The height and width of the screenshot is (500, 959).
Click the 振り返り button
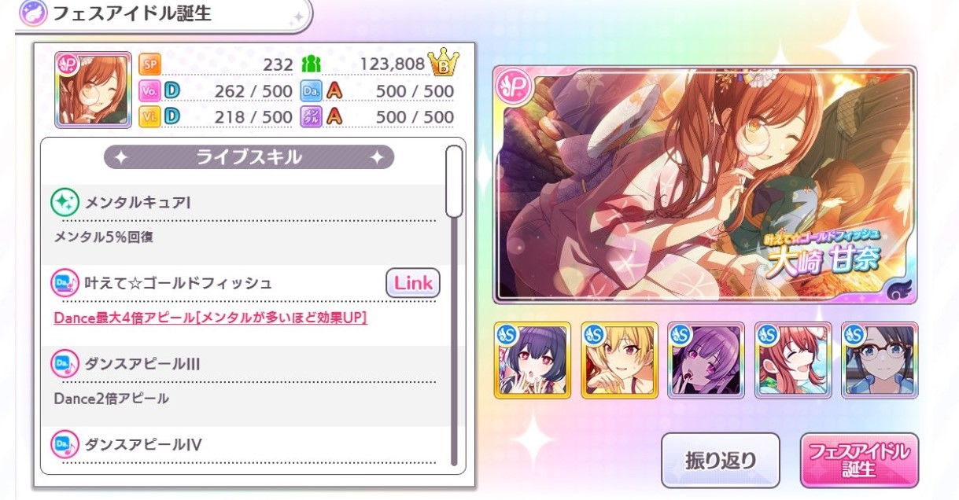721,460
